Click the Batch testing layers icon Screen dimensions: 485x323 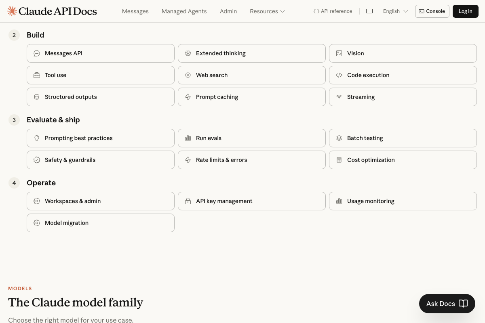(339, 138)
